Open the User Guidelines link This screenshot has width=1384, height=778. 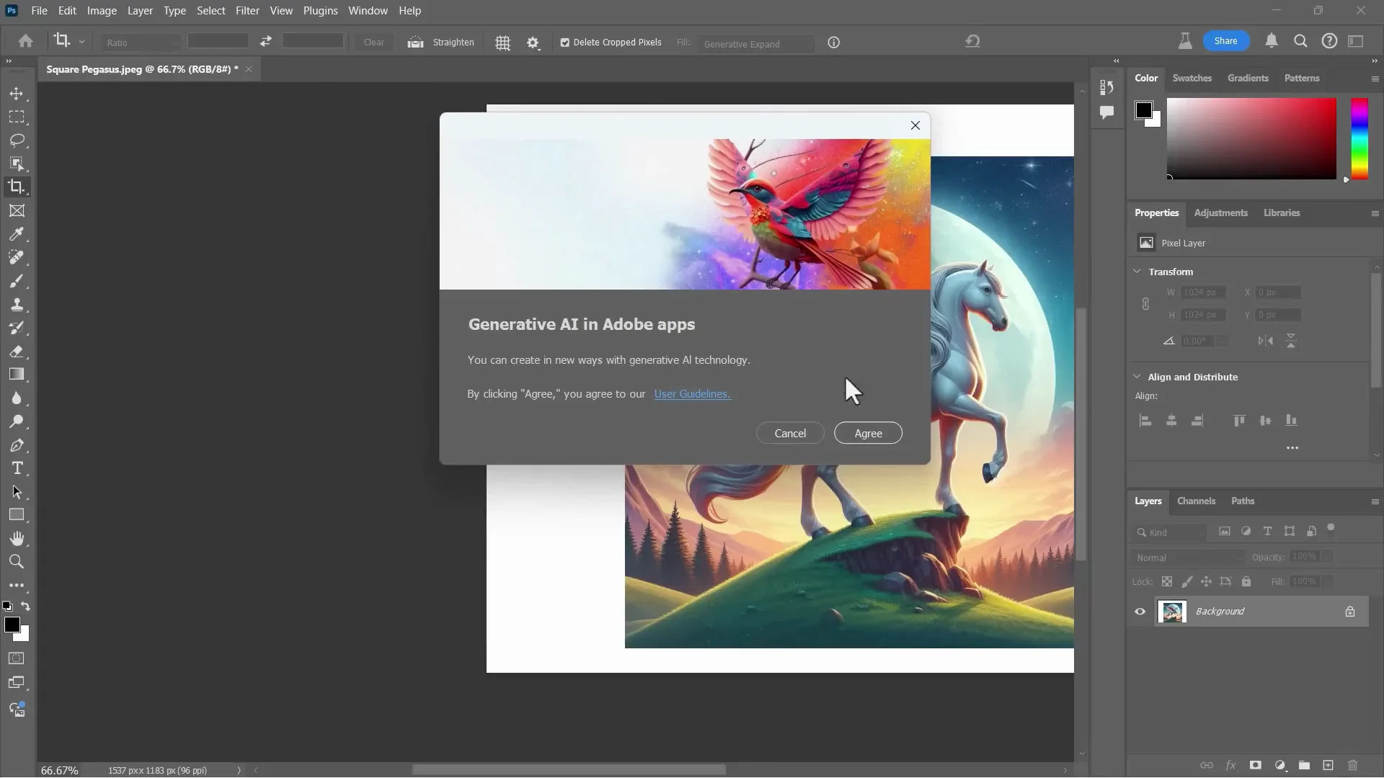[691, 394]
